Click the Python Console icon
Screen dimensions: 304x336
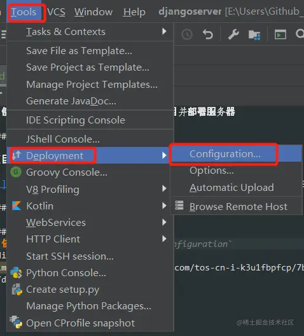coord(17,273)
